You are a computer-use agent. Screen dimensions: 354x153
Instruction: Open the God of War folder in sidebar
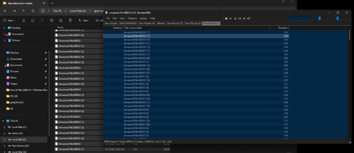click(x=27, y=90)
